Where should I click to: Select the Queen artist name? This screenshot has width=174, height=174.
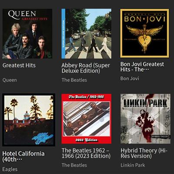tap(10, 80)
